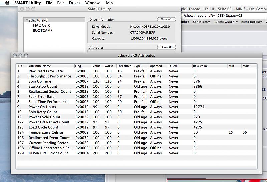Viewport: 267px width, 182px height.
Task: Minimize the /dev/disk0 Attributes window
Action: tap(20, 55)
